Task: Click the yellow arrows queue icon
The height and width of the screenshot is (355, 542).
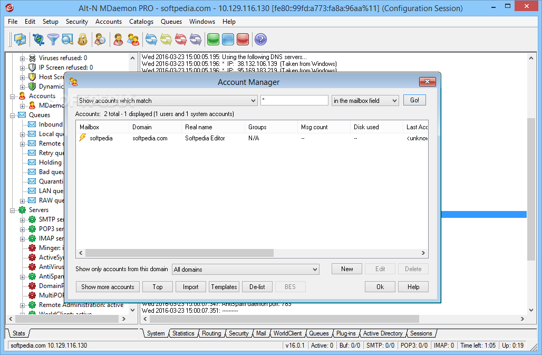Action: (x=166, y=40)
